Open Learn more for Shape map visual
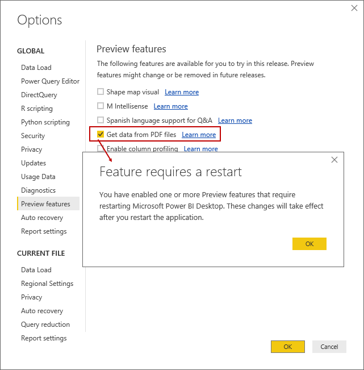Screen dimensions: 364x370 point(182,92)
